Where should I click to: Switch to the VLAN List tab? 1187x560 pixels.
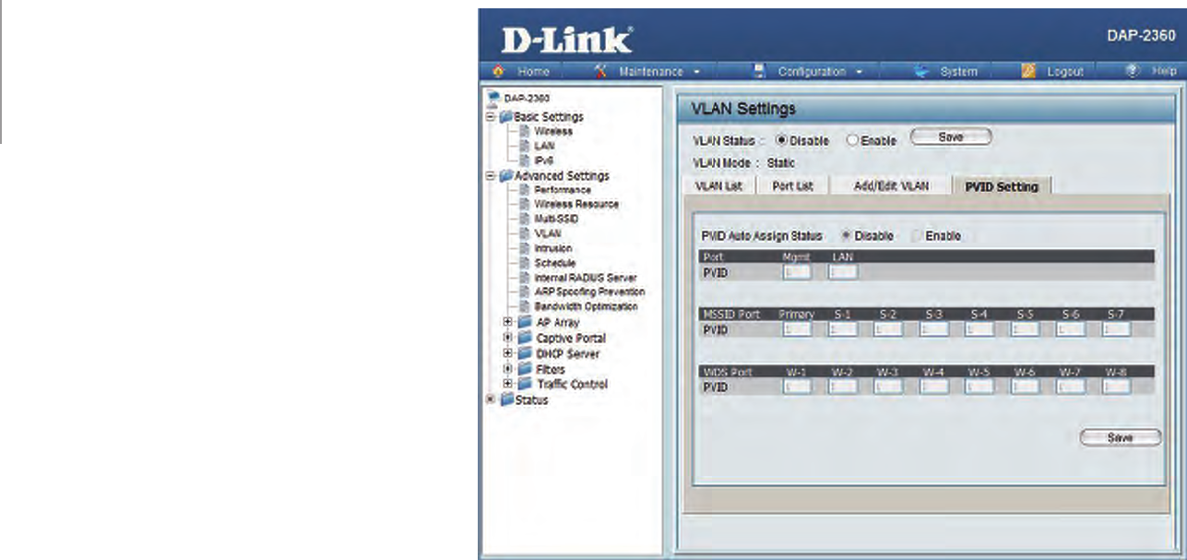[x=718, y=185]
